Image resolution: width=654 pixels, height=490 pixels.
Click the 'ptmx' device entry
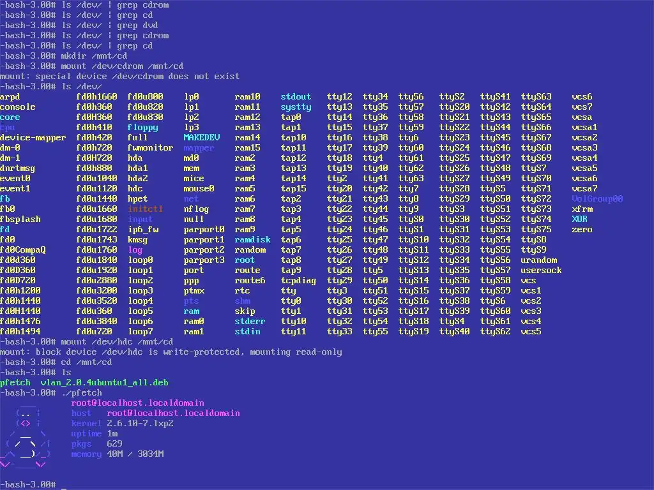194,291
